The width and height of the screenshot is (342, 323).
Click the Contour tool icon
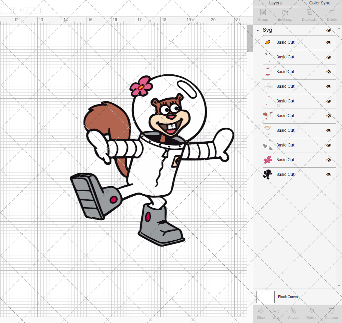point(331,311)
